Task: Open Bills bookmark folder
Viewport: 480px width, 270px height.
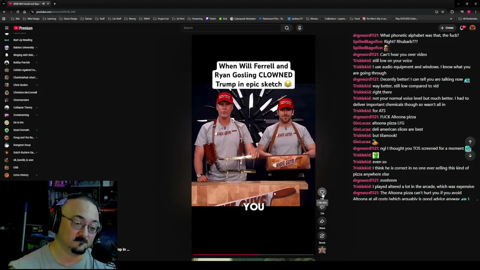Action: tap(15, 19)
